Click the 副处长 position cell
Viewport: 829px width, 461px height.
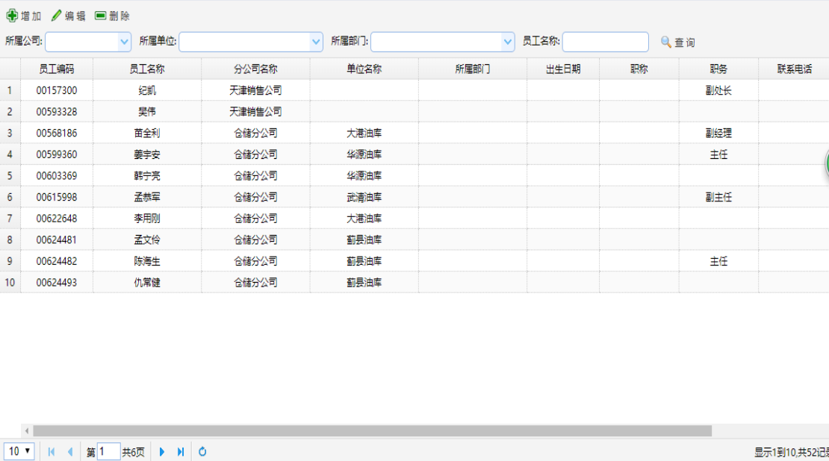coord(718,90)
